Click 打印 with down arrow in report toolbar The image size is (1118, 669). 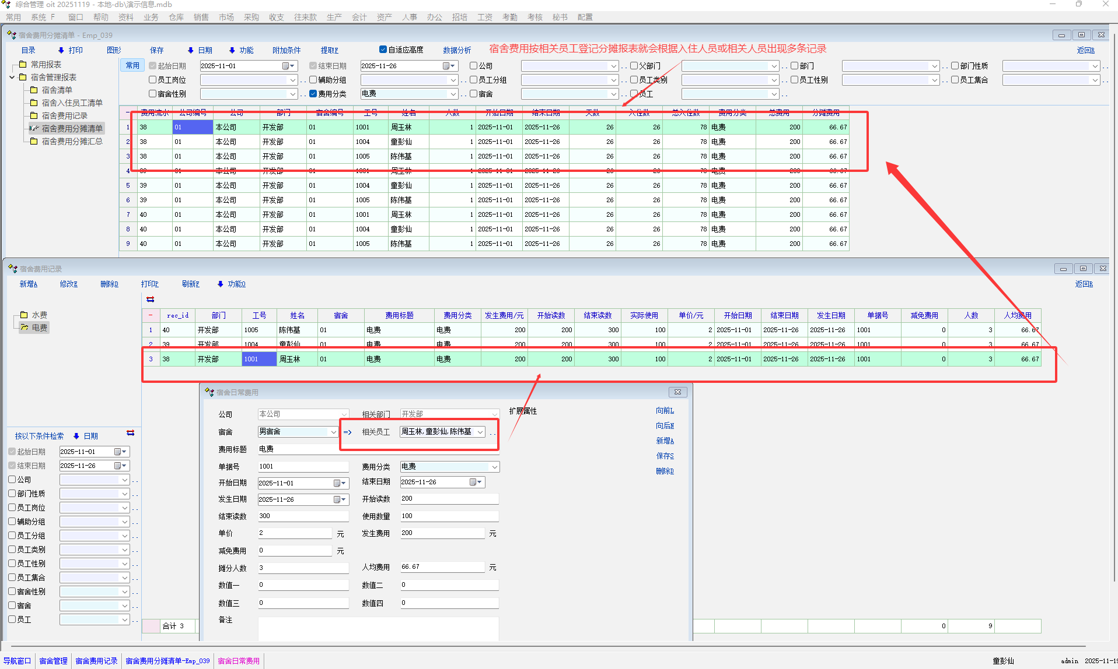[70, 50]
